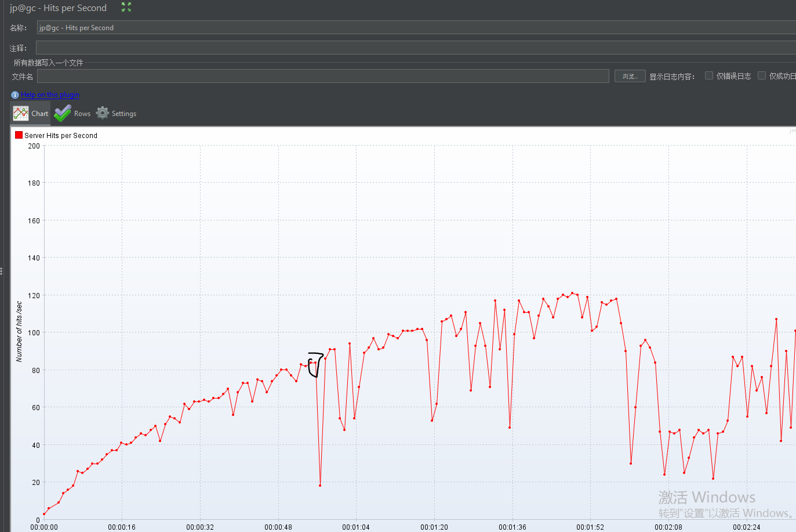Click the 00:02:08 x-axis label
This screenshot has width=796, height=532.
coord(668,527)
